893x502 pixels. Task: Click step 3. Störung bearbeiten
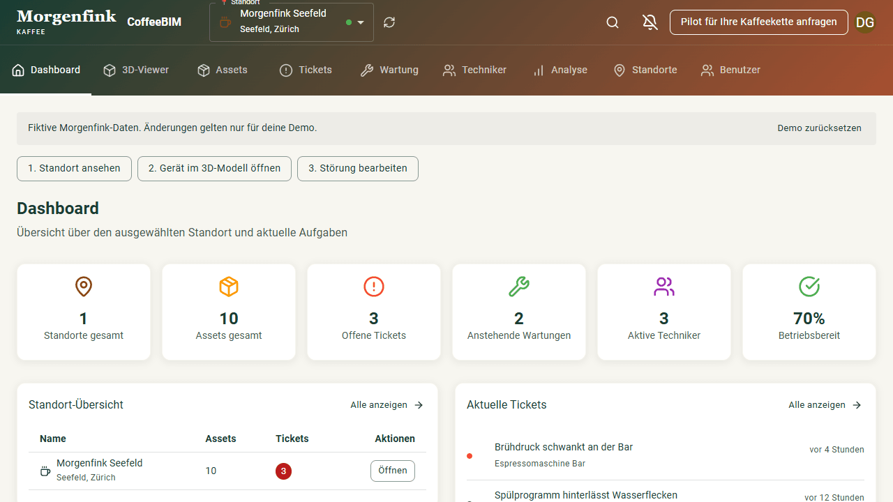358,169
